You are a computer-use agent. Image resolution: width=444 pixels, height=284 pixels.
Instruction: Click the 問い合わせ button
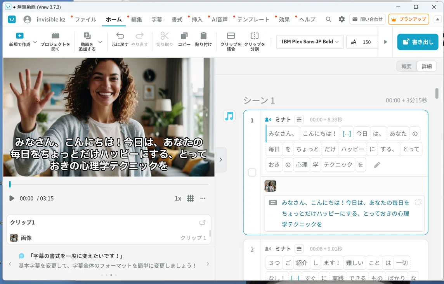(368, 19)
